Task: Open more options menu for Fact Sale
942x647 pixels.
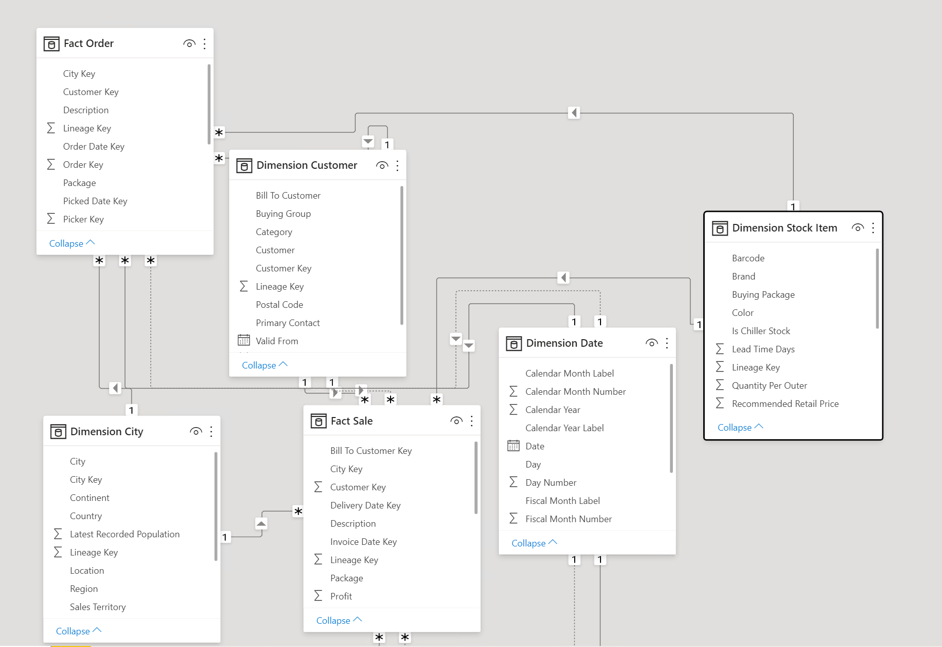Action: pyautogui.click(x=472, y=421)
